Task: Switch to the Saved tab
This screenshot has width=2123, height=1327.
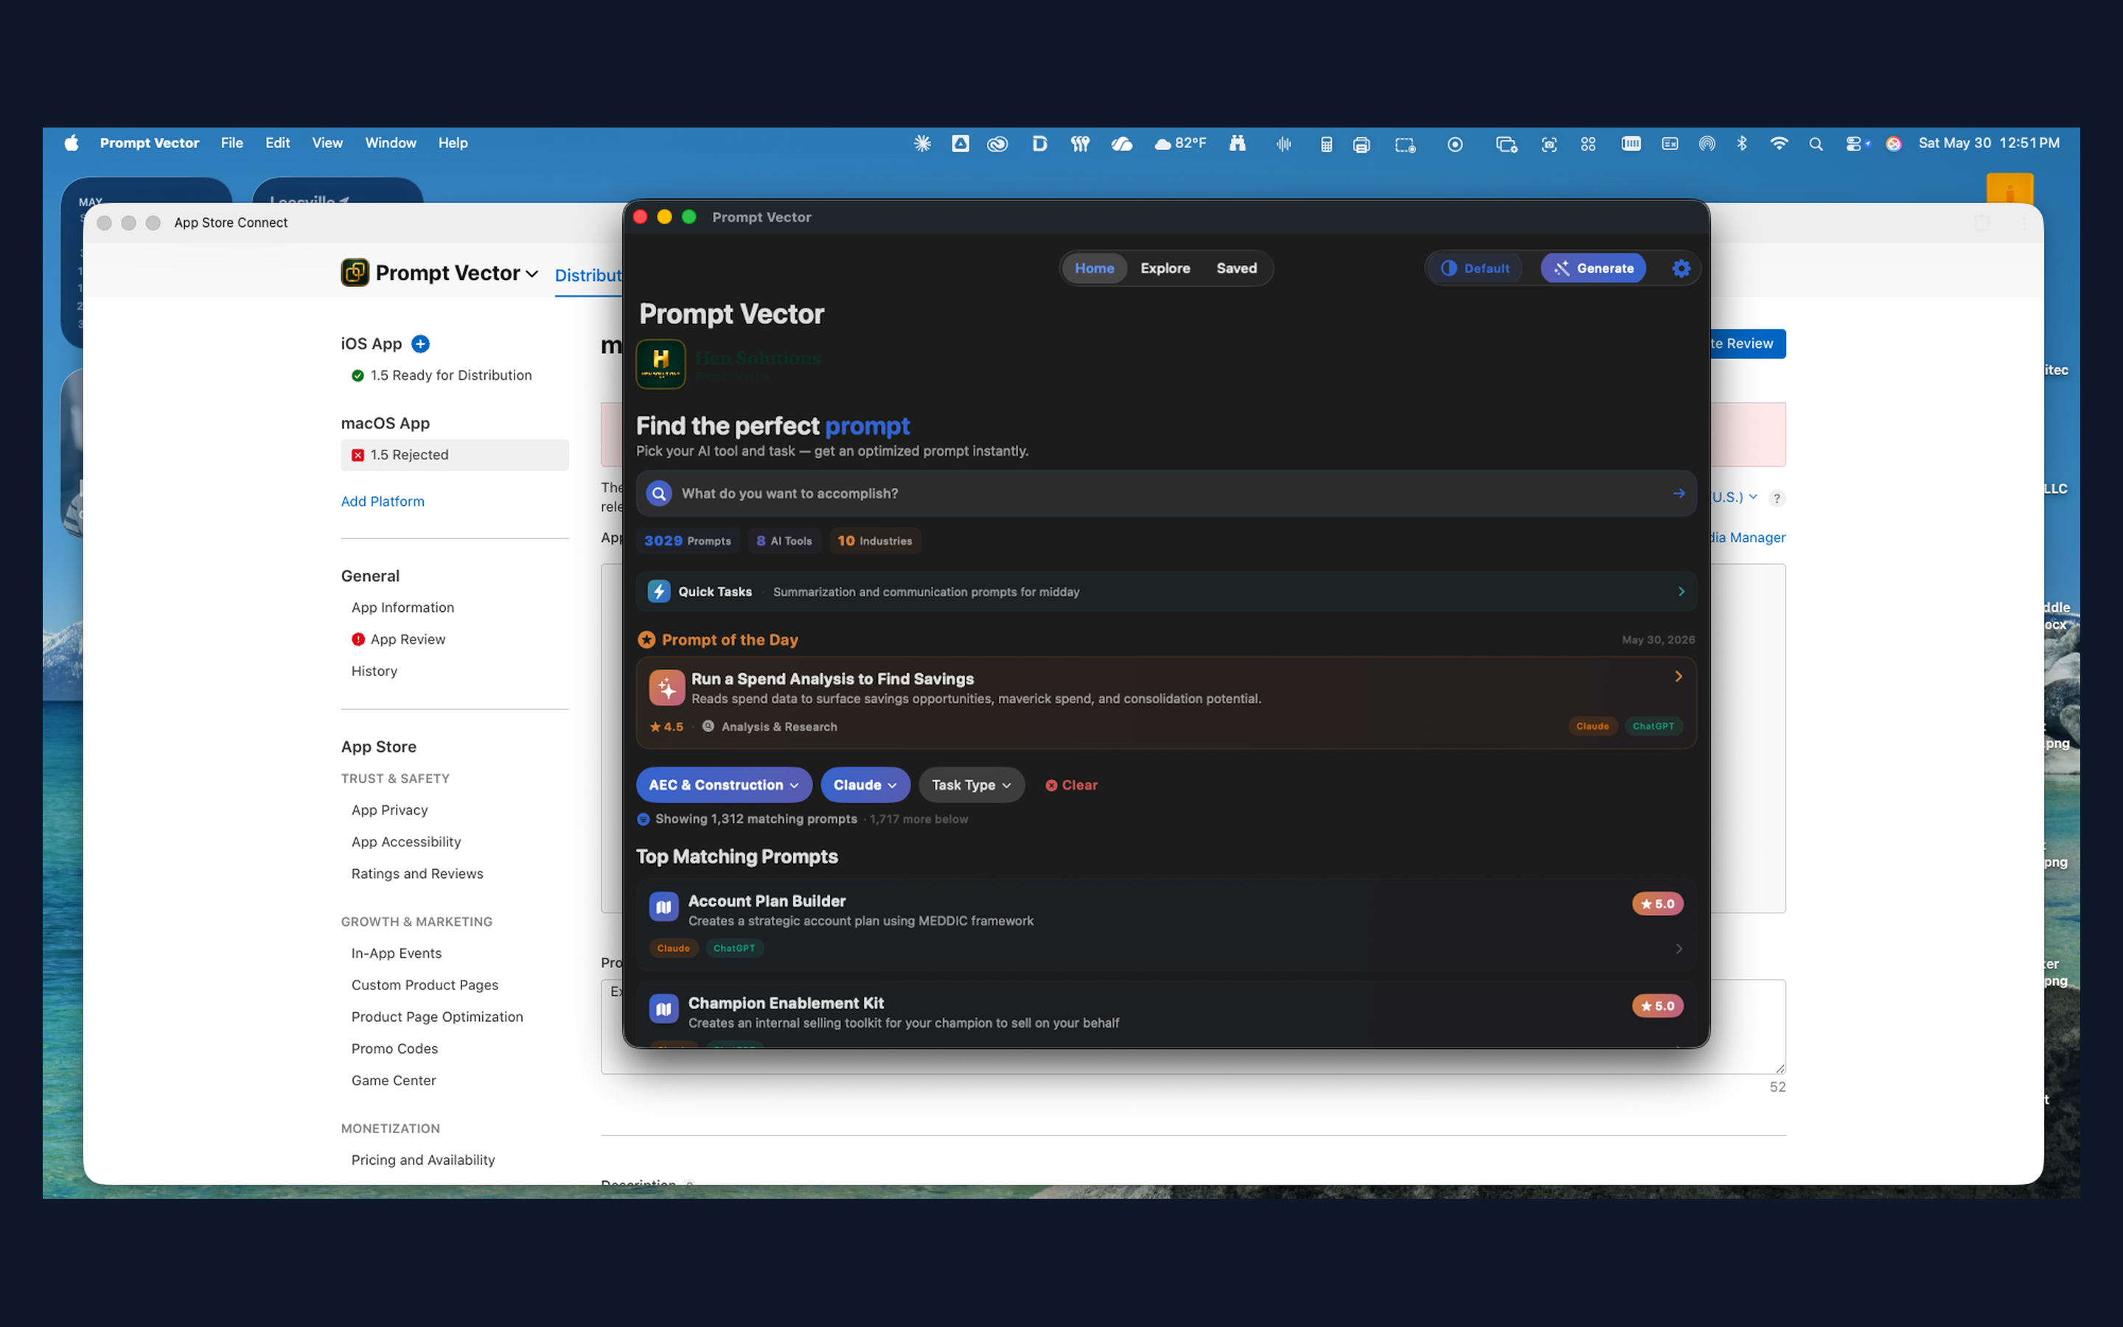Action: point(1236,268)
